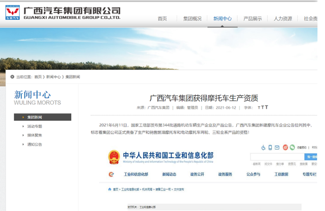Click the 编辑: 管理员 text
Viewport: 325px width, 211px height.
187,108
